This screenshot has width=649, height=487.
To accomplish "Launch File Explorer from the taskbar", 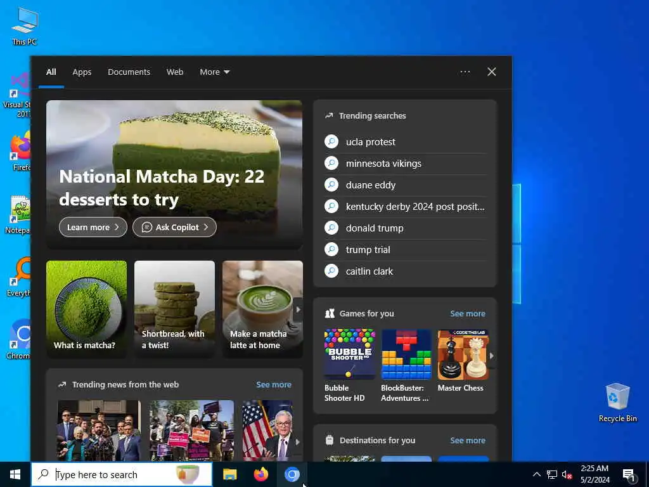I will [229, 474].
